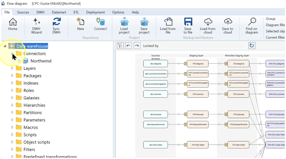Select the Scripts tree item
Screen dimensions: 286x159
30,135
